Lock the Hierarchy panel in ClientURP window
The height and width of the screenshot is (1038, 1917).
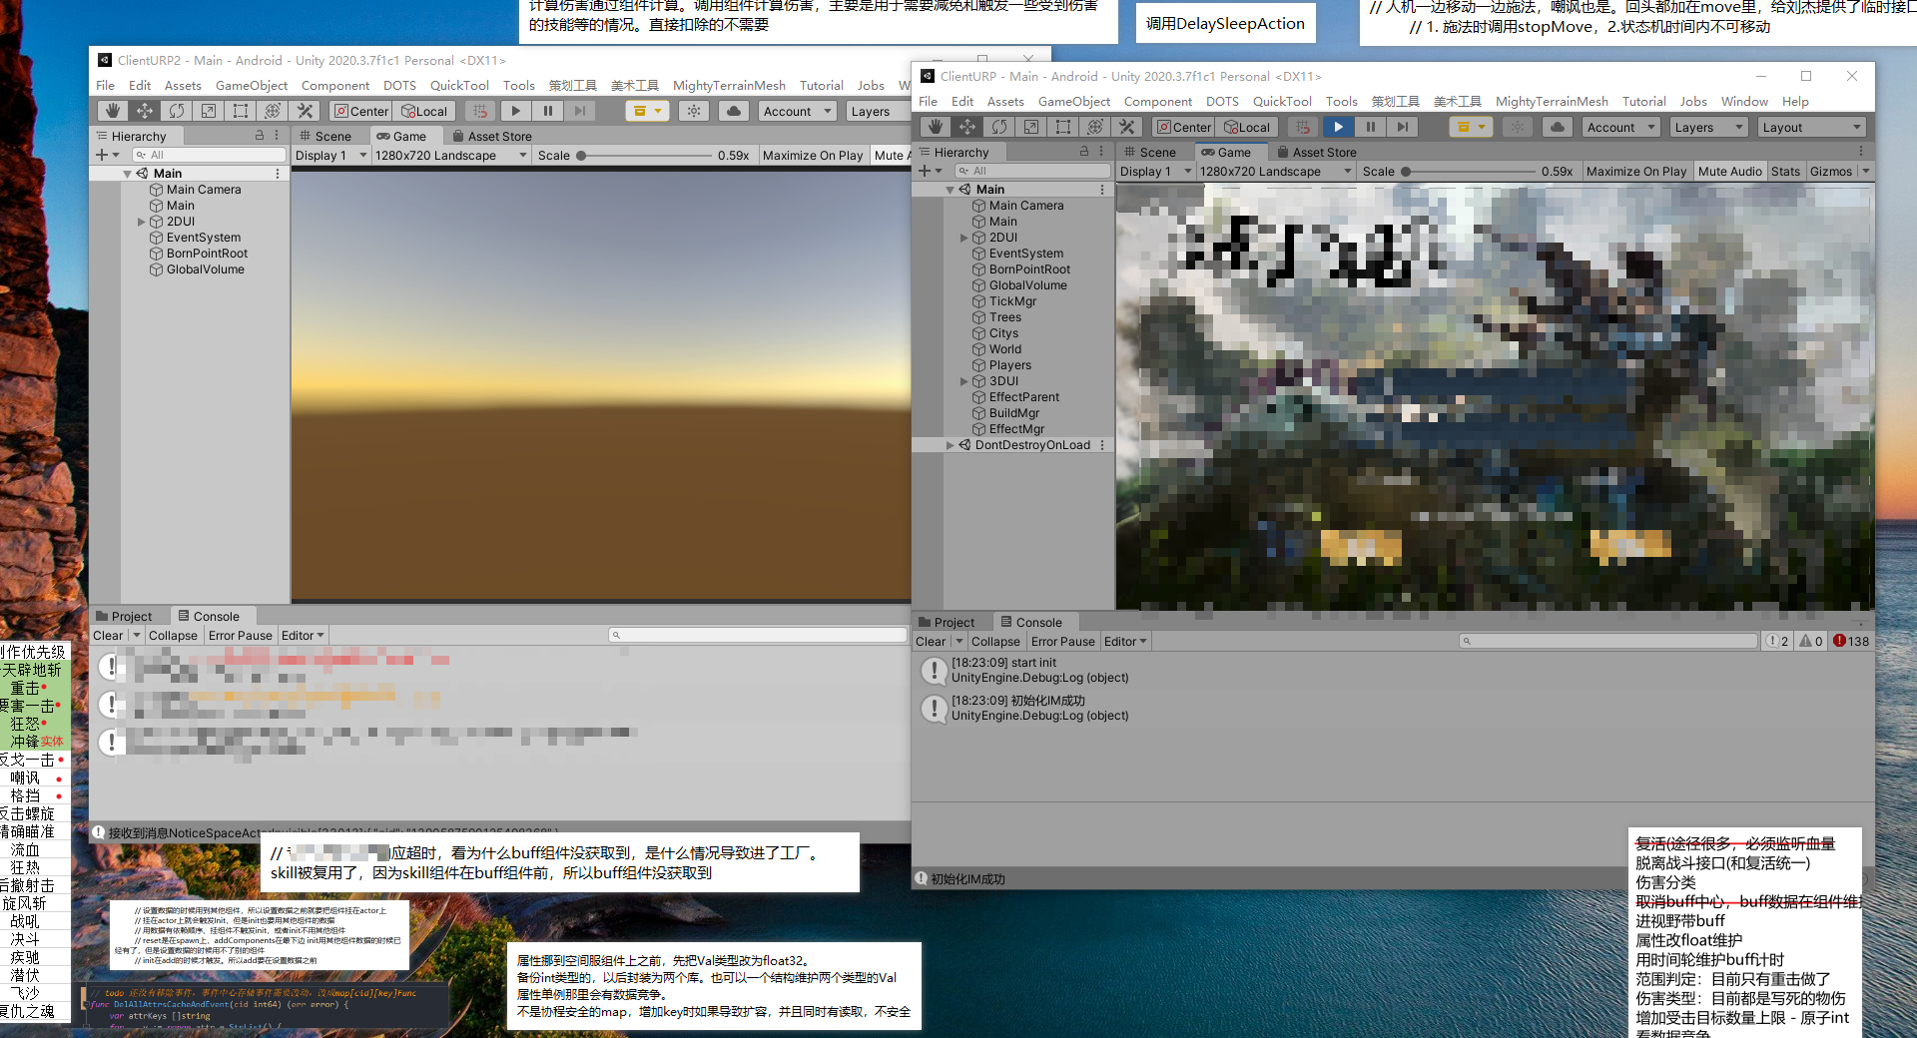point(1084,152)
